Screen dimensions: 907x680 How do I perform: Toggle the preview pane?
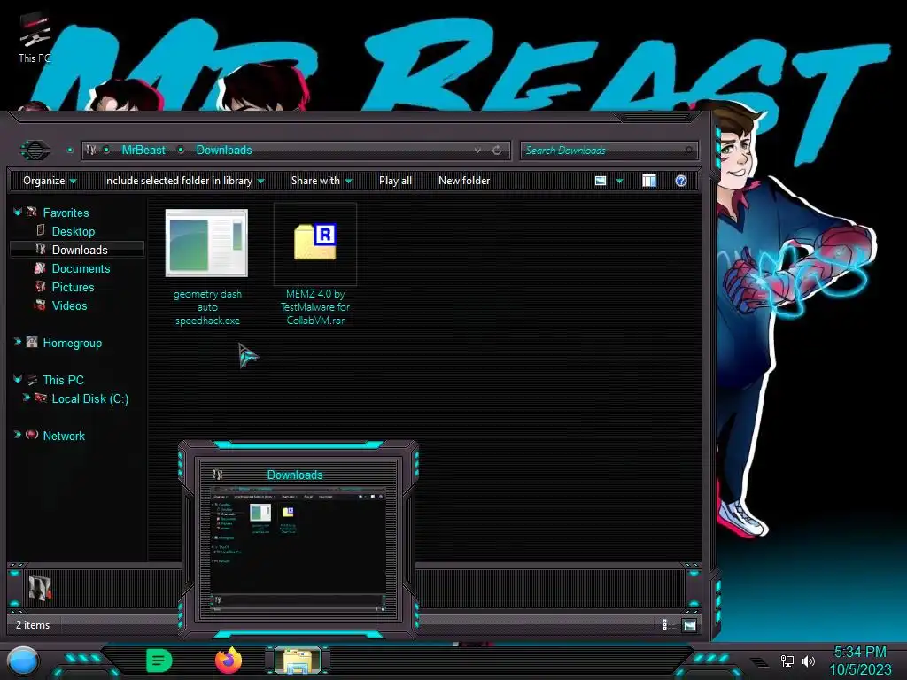[649, 181]
